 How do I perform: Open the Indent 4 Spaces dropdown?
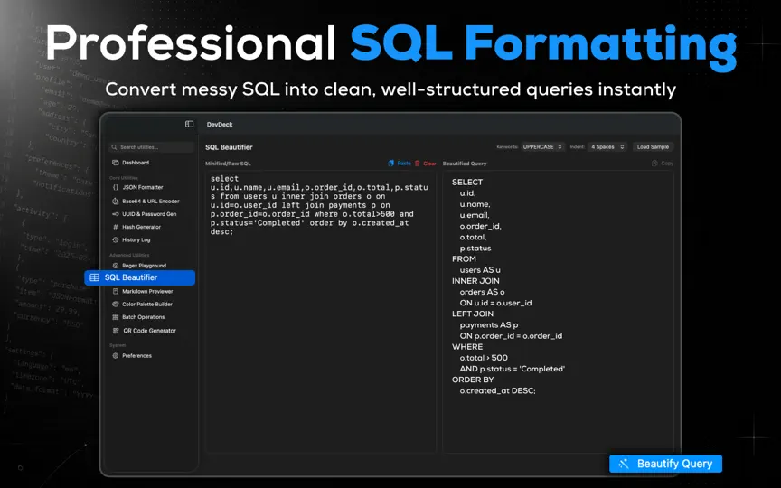607,147
